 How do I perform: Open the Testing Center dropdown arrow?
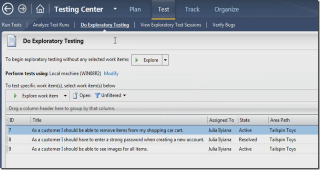(x=115, y=9)
